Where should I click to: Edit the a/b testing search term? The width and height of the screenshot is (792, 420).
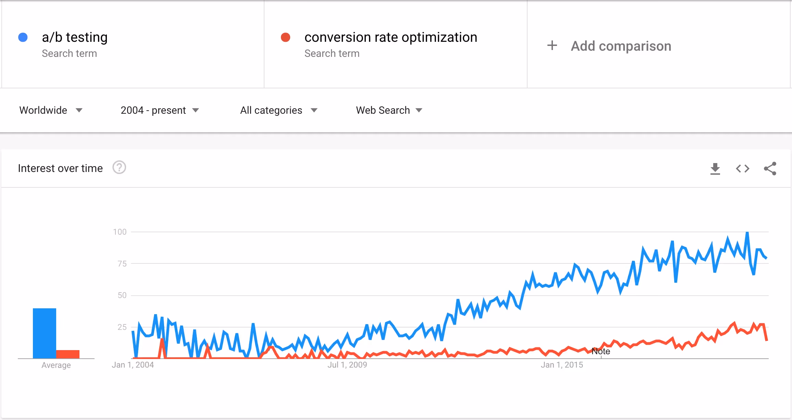75,37
